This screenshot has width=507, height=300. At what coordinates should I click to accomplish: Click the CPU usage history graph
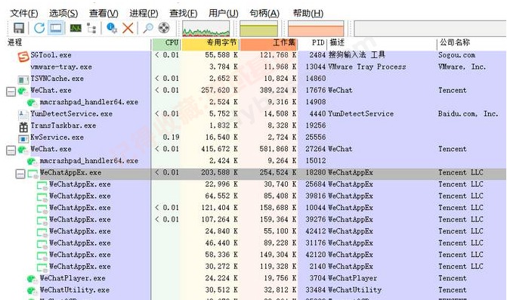click(x=206, y=29)
